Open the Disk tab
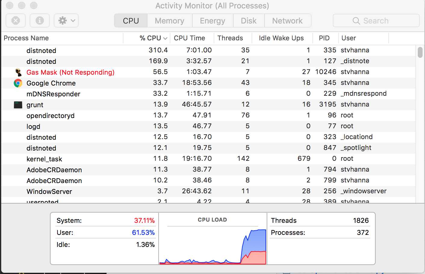The height and width of the screenshot is (274, 425). (249, 20)
